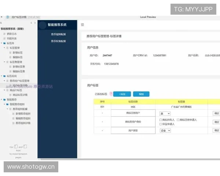Collapse the 智能推荐规则 folder arrow
This screenshot has width=220, height=176.
point(4,104)
